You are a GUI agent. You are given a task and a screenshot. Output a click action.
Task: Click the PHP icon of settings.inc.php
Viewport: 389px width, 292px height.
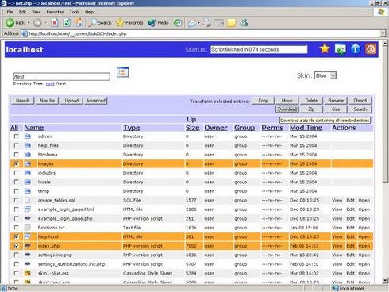pos(28,255)
